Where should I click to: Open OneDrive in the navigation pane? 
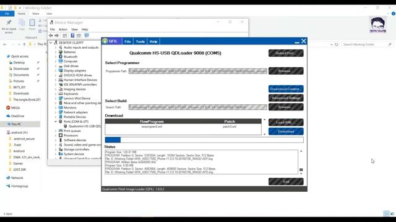pyautogui.click(x=17, y=116)
